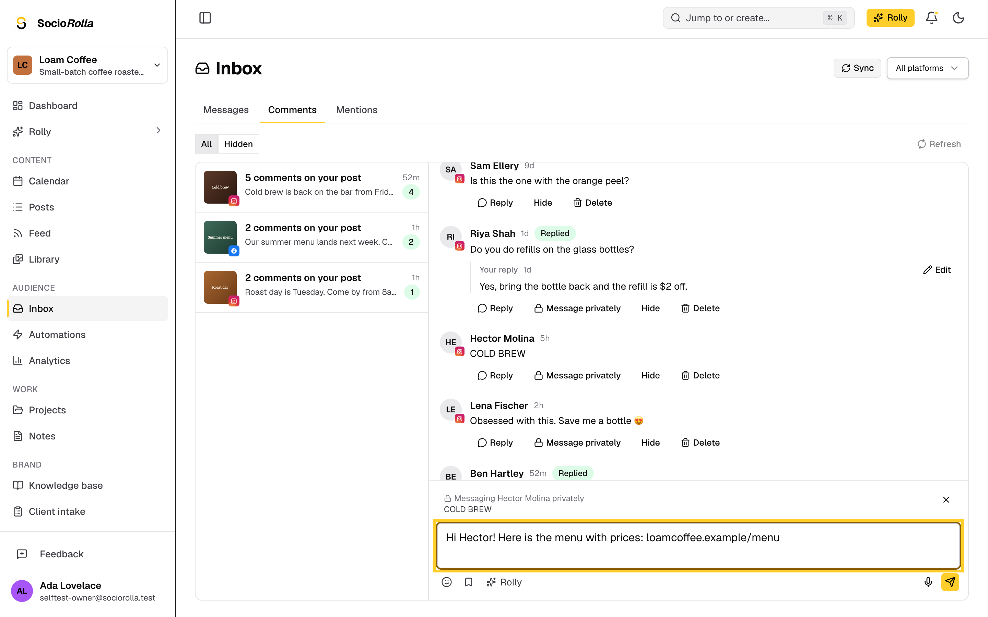This screenshot has height=617, width=988.
Task: Open Notes in the sidebar
Action: (x=87, y=436)
